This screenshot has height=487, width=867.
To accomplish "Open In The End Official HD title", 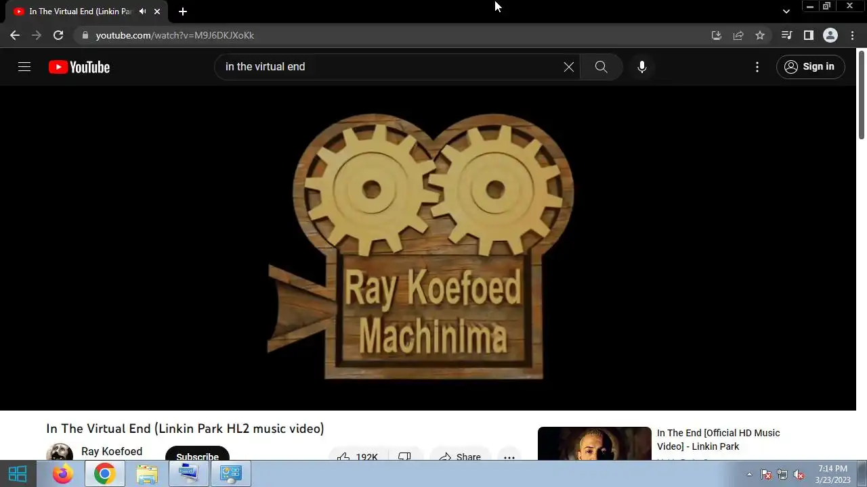I will coord(719,440).
